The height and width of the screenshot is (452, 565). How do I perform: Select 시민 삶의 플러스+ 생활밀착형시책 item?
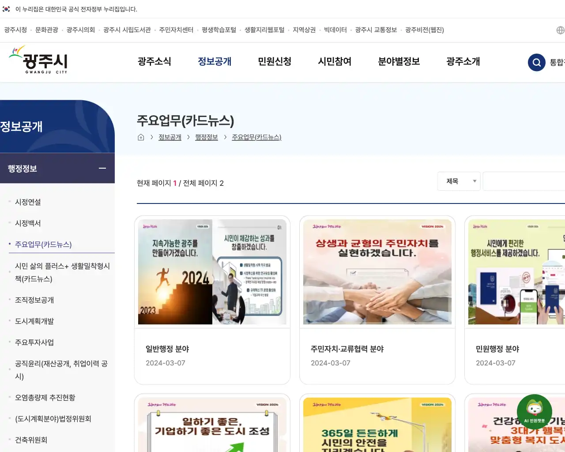62,272
